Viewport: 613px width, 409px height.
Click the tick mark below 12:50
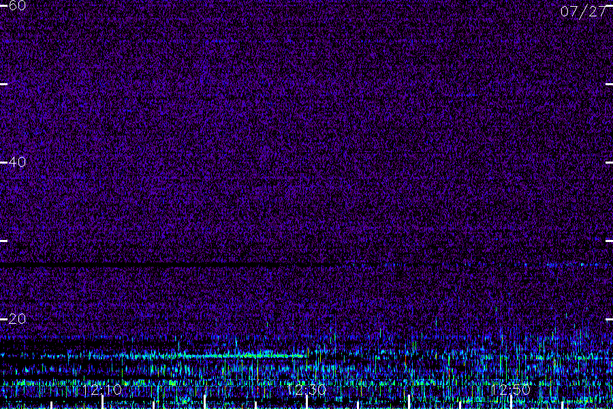(511, 402)
